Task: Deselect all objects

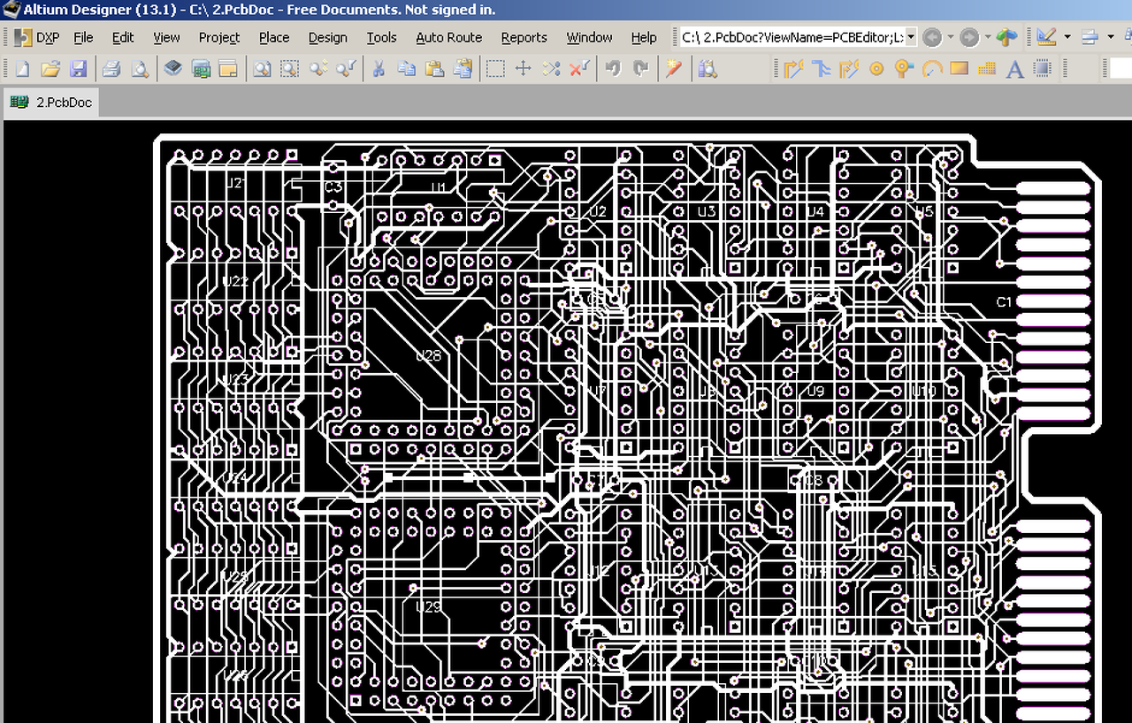Action: (552, 68)
